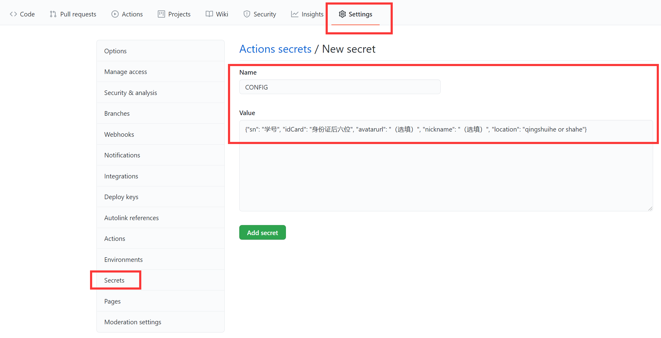Image resolution: width=661 pixels, height=338 pixels.
Task: Follow the Actions secrets breadcrumb link
Action: (x=275, y=49)
